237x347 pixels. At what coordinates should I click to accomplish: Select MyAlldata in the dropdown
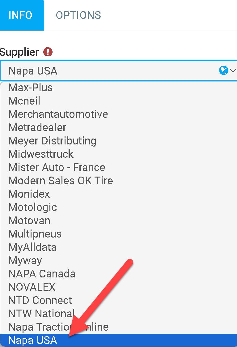tap(32, 247)
